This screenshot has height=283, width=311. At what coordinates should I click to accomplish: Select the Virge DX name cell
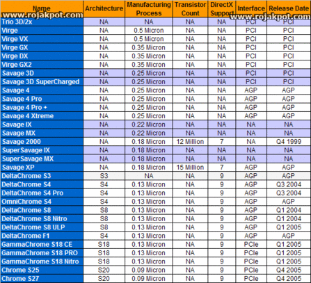pyautogui.click(x=42, y=56)
